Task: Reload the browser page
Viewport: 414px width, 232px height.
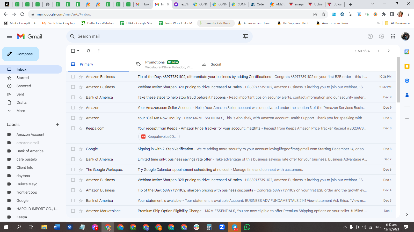Action: 22,14
